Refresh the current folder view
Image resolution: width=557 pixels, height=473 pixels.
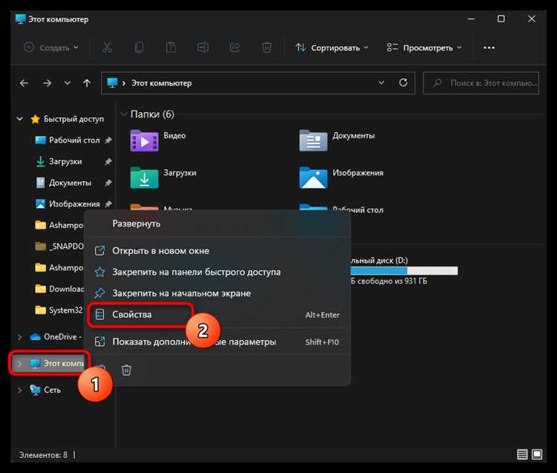[403, 82]
